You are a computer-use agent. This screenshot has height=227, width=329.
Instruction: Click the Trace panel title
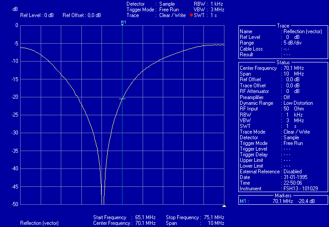[283, 26]
